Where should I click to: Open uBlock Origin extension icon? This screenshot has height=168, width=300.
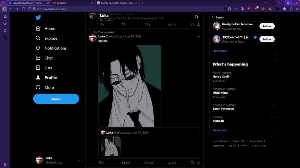(x=256, y=9)
